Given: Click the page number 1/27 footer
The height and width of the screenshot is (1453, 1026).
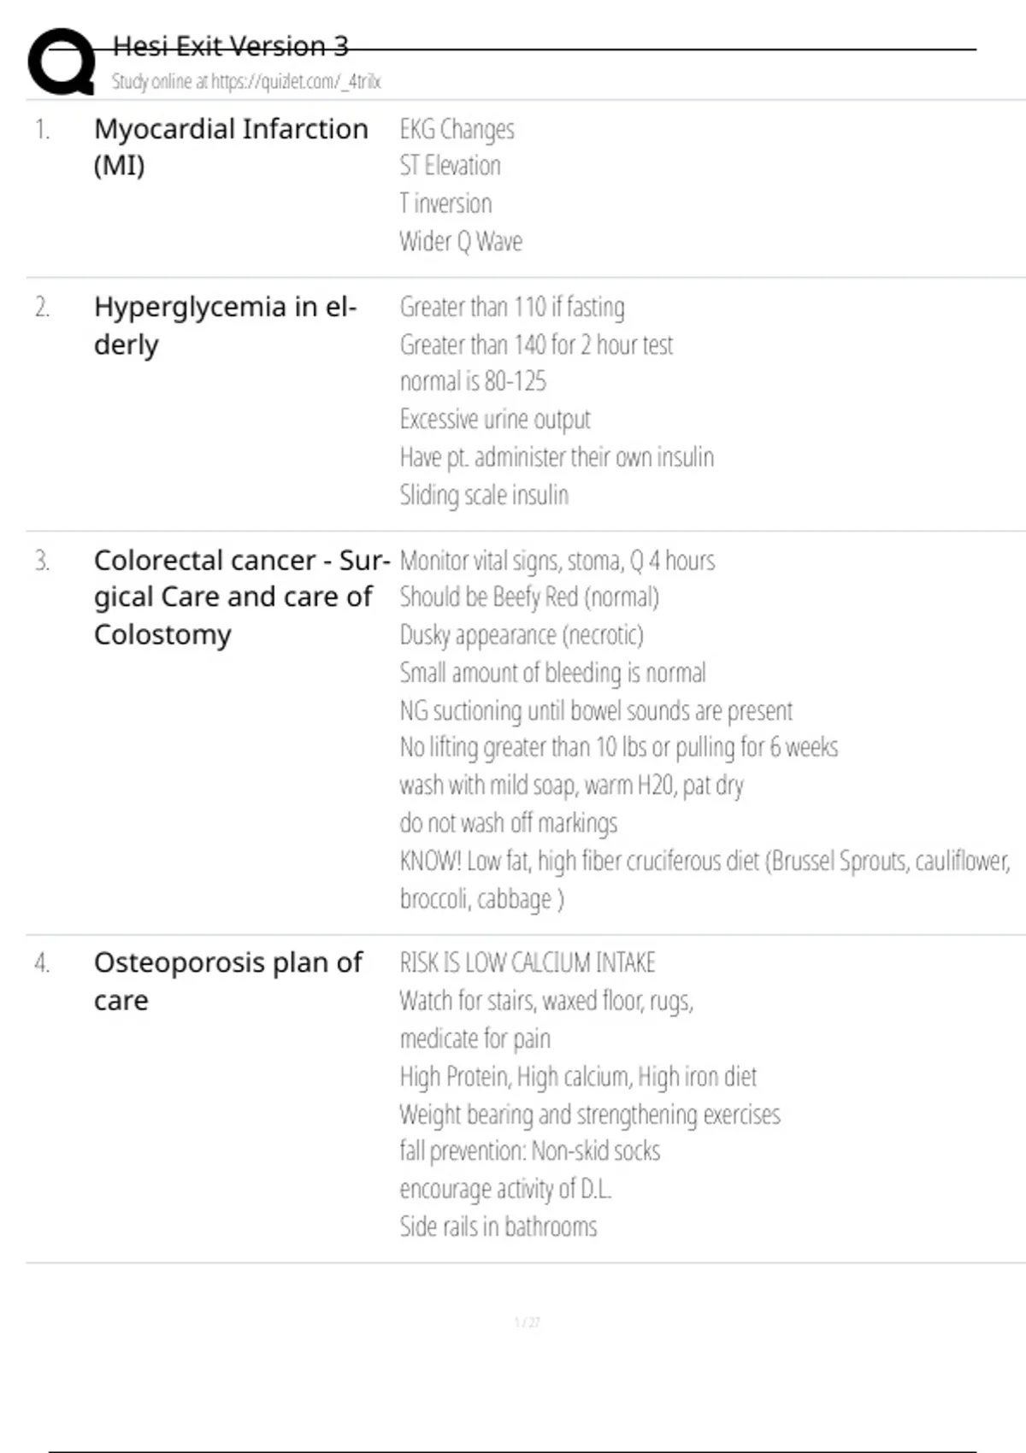Looking at the screenshot, I should (527, 1322).
